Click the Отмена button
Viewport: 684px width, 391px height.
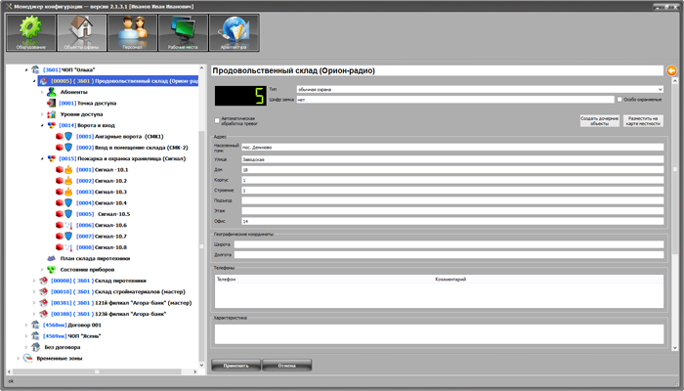[x=285, y=365]
